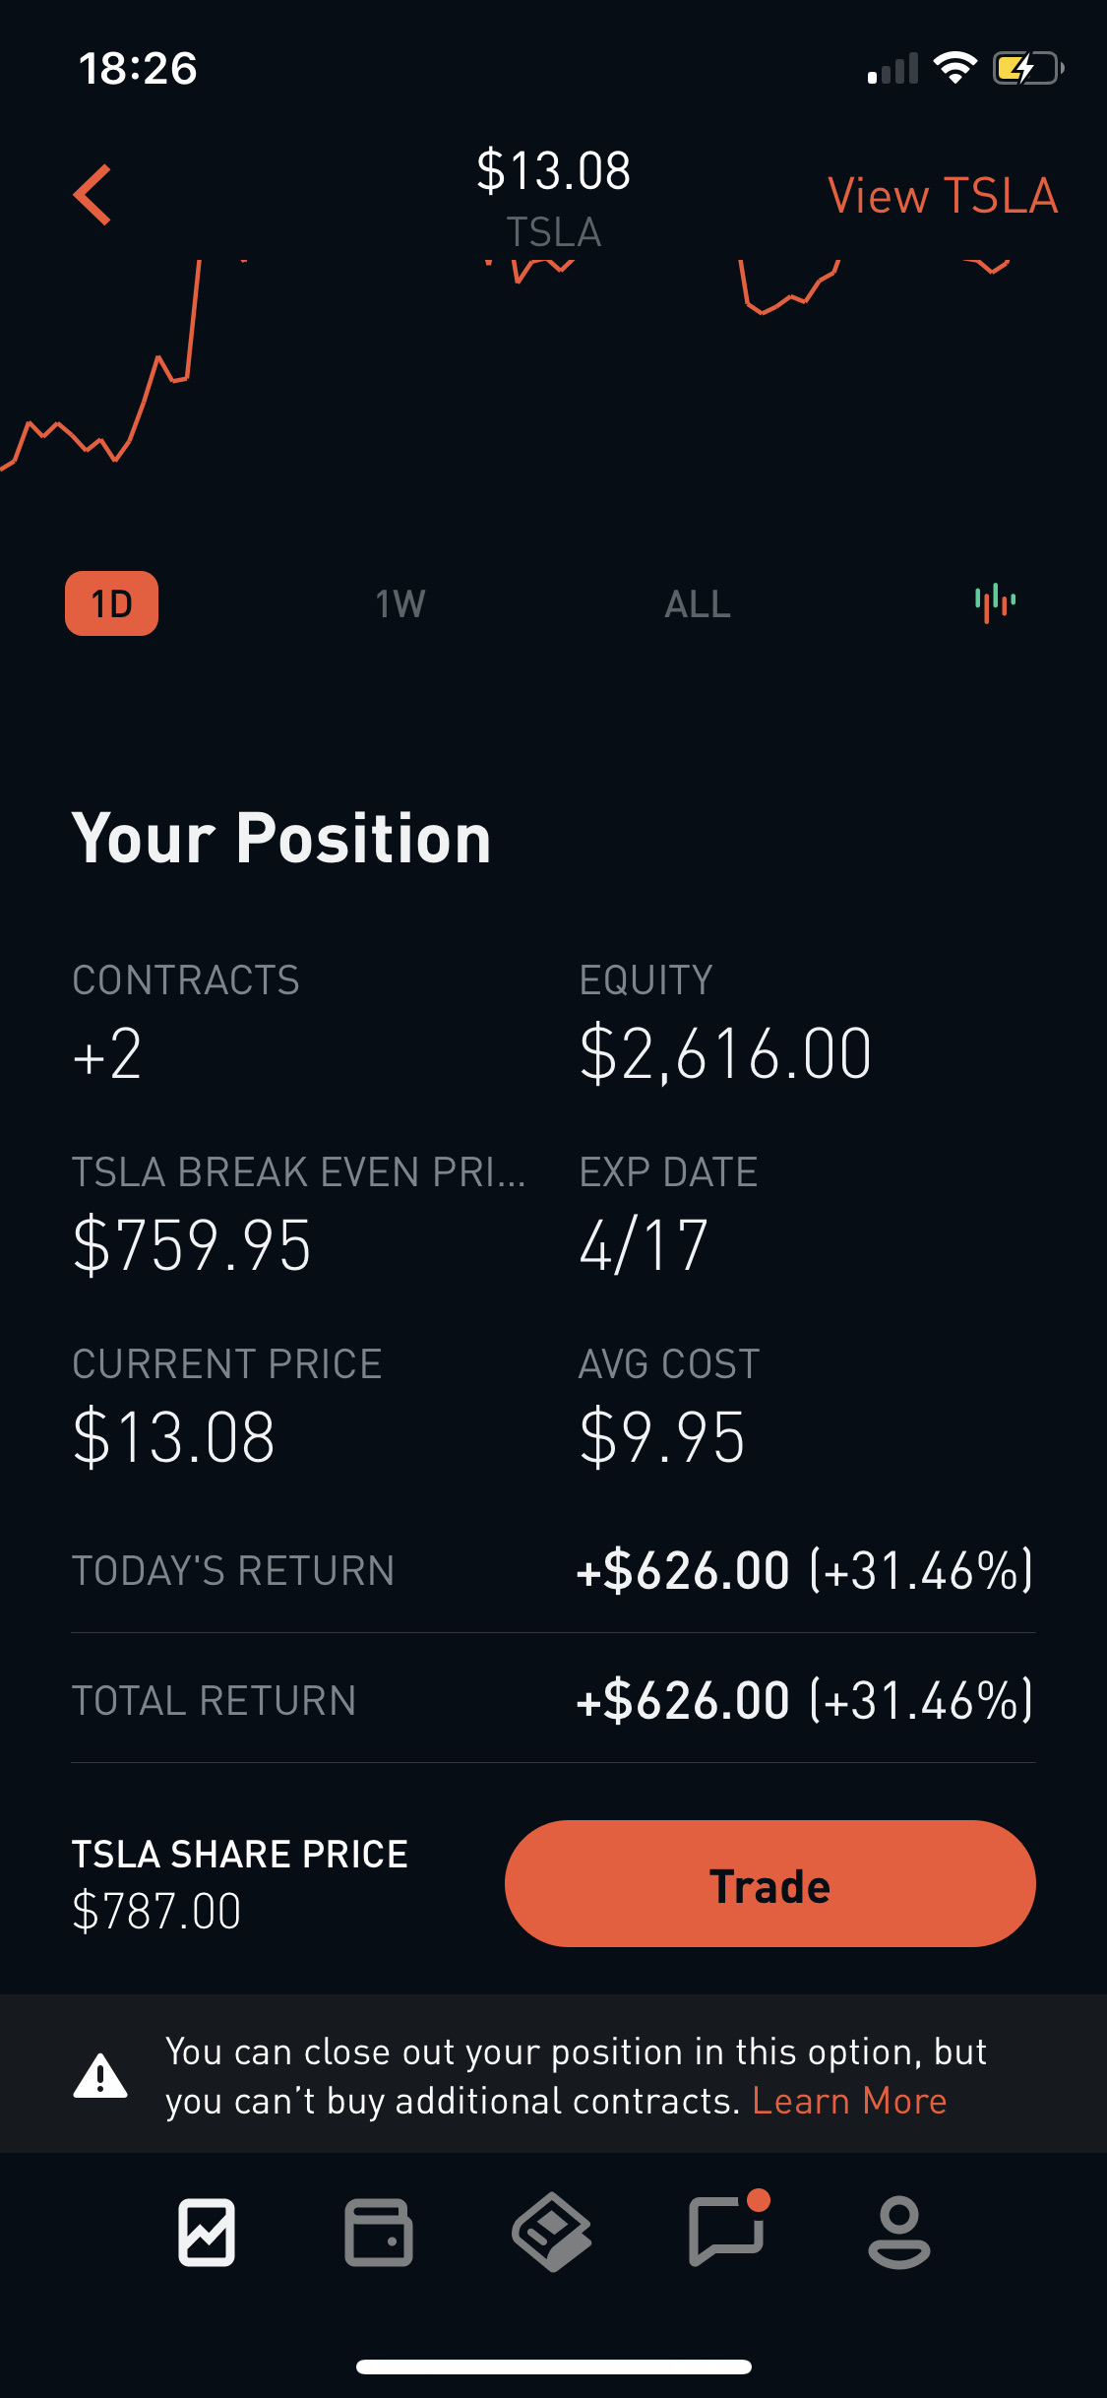Tap the Today's Return row

(x=553, y=1569)
